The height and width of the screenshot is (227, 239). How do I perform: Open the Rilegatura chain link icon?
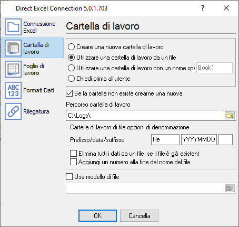click(x=13, y=111)
